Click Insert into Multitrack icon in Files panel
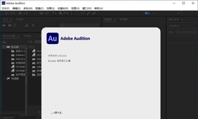Image resolution: width=198 pixels, height=119 pixels. point(27,25)
